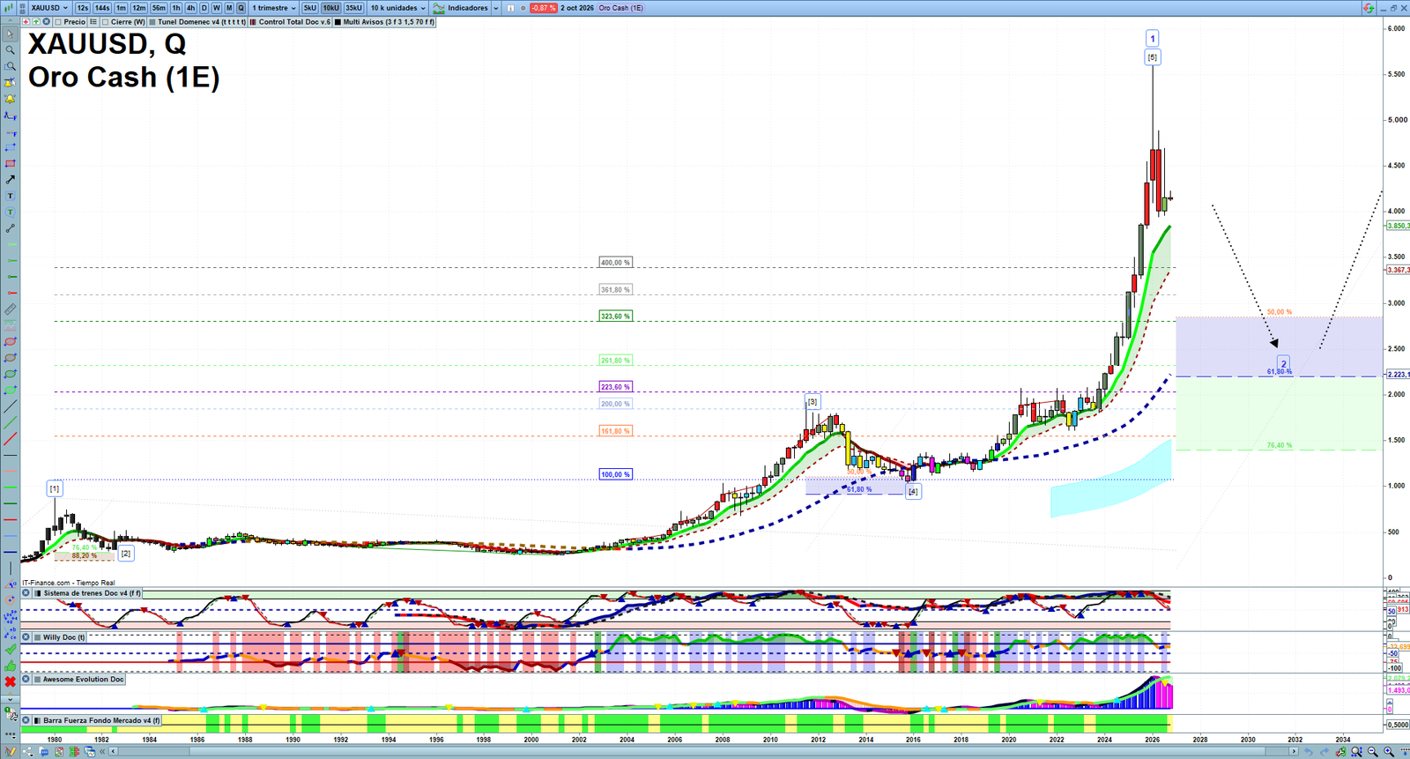The width and height of the screenshot is (1410, 759).
Task: Click the green add-indicator plus icon
Action: [36, 22]
